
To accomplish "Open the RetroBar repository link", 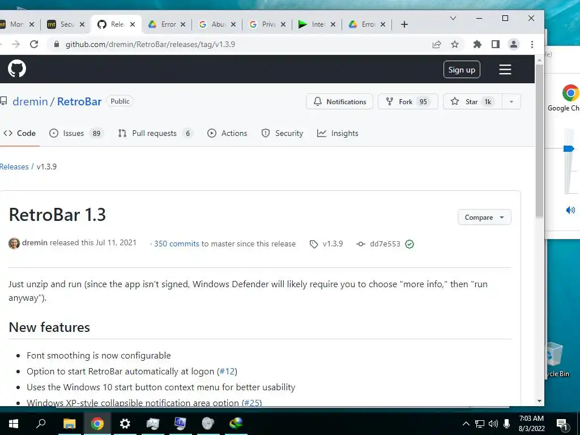I will pyautogui.click(x=79, y=101).
